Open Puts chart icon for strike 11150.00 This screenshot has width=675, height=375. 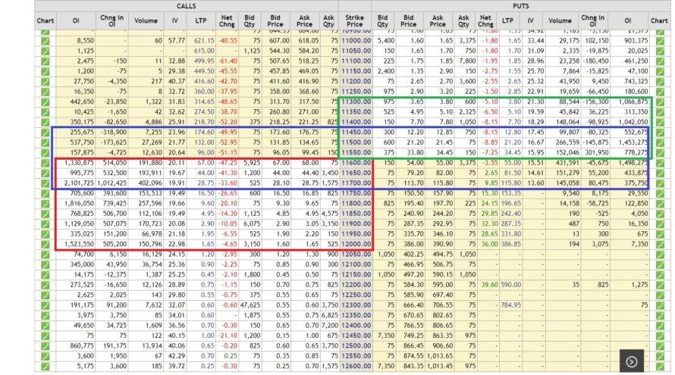(660, 71)
